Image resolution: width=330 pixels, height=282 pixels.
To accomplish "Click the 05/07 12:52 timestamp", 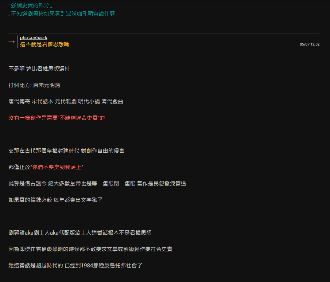I will pyautogui.click(x=309, y=44).
